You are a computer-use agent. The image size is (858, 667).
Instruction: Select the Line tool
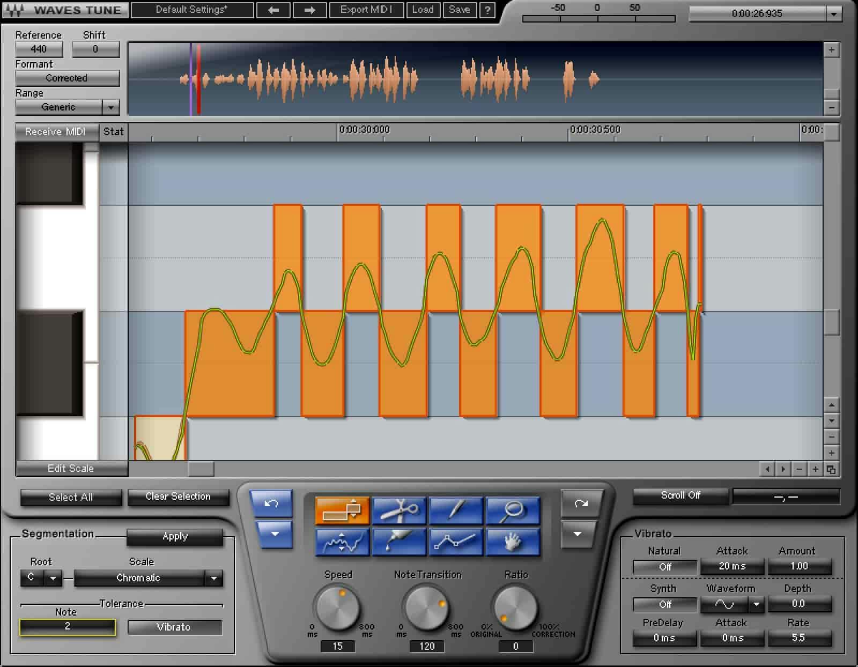coord(456,542)
